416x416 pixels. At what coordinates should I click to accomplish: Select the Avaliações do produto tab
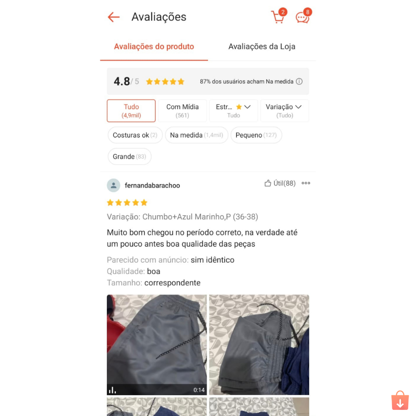[154, 47]
